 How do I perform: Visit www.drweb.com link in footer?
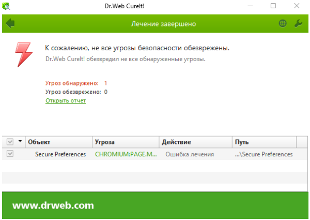pyautogui.click(x=53, y=206)
